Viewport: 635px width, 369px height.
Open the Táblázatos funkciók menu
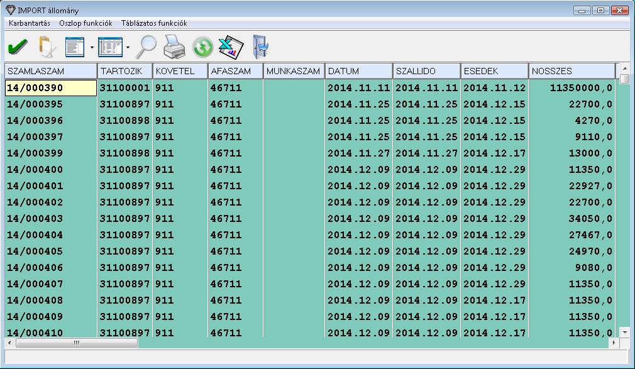[154, 23]
